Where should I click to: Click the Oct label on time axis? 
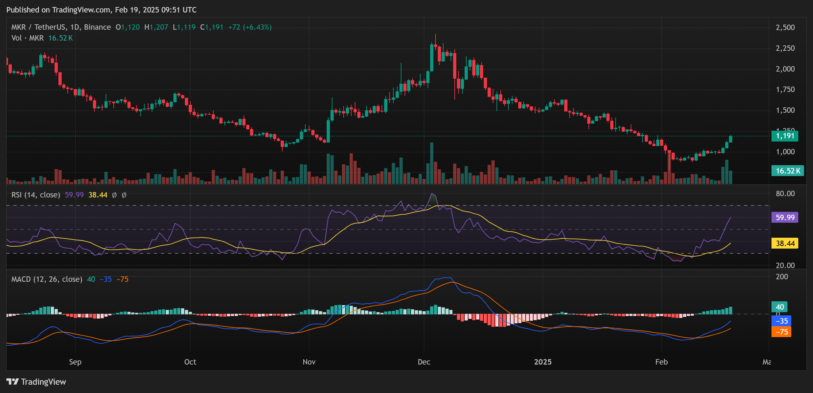click(190, 362)
